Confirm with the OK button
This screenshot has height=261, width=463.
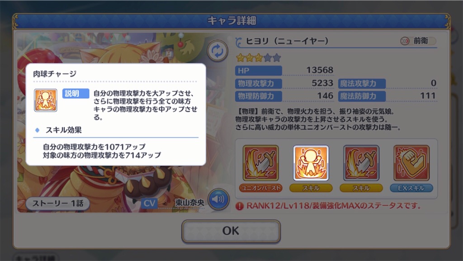[231, 231]
